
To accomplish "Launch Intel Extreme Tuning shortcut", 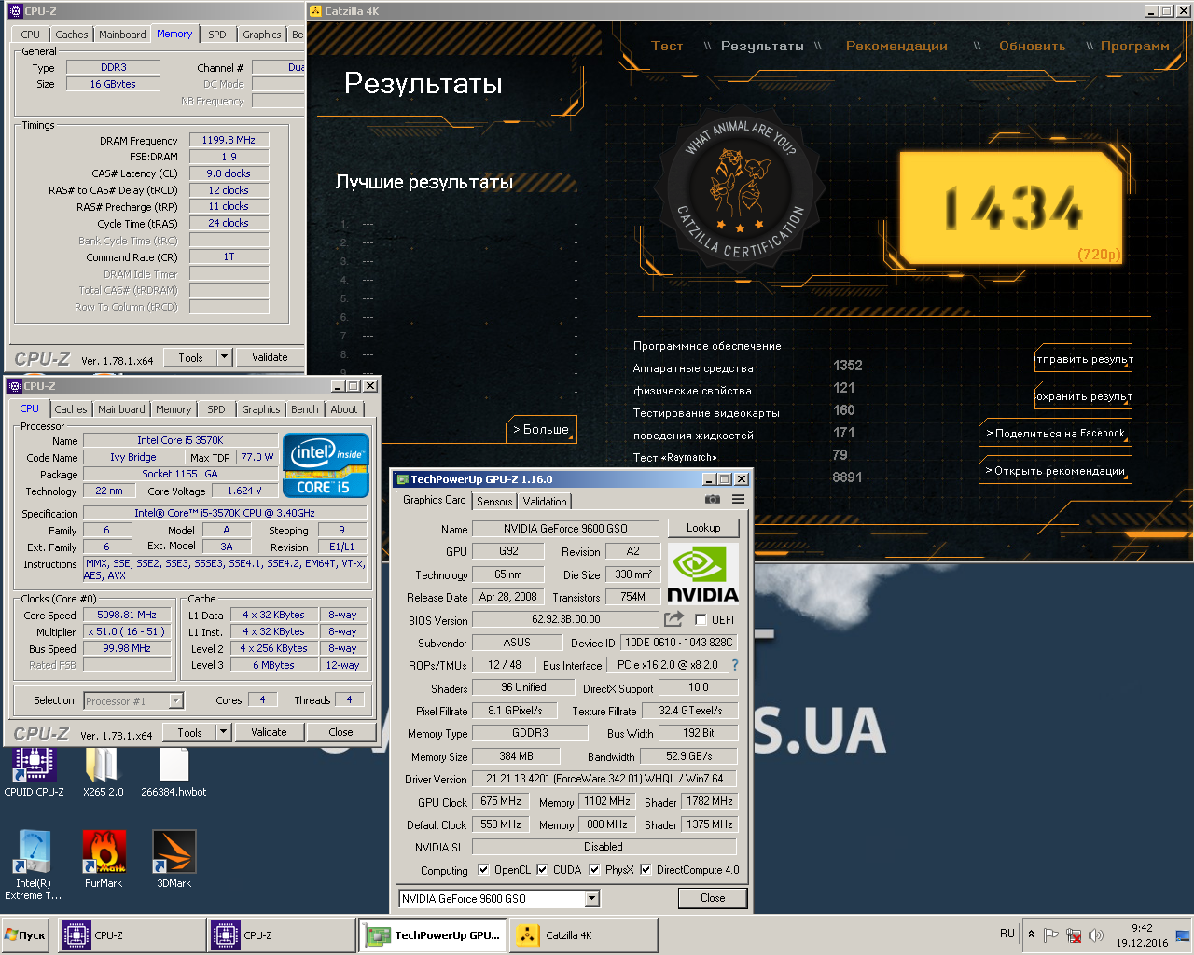I will pyautogui.click(x=34, y=865).
